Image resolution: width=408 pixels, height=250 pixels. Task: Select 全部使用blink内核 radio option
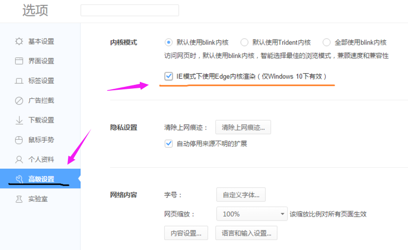(326, 42)
